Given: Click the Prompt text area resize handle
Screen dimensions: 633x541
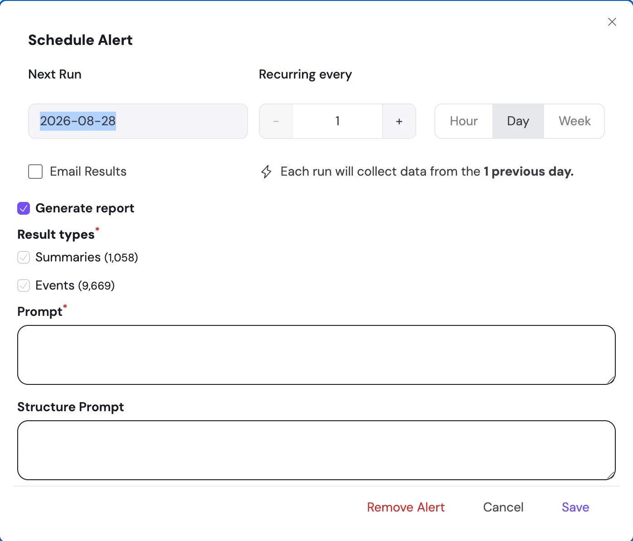Looking at the screenshot, I should point(611,380).
